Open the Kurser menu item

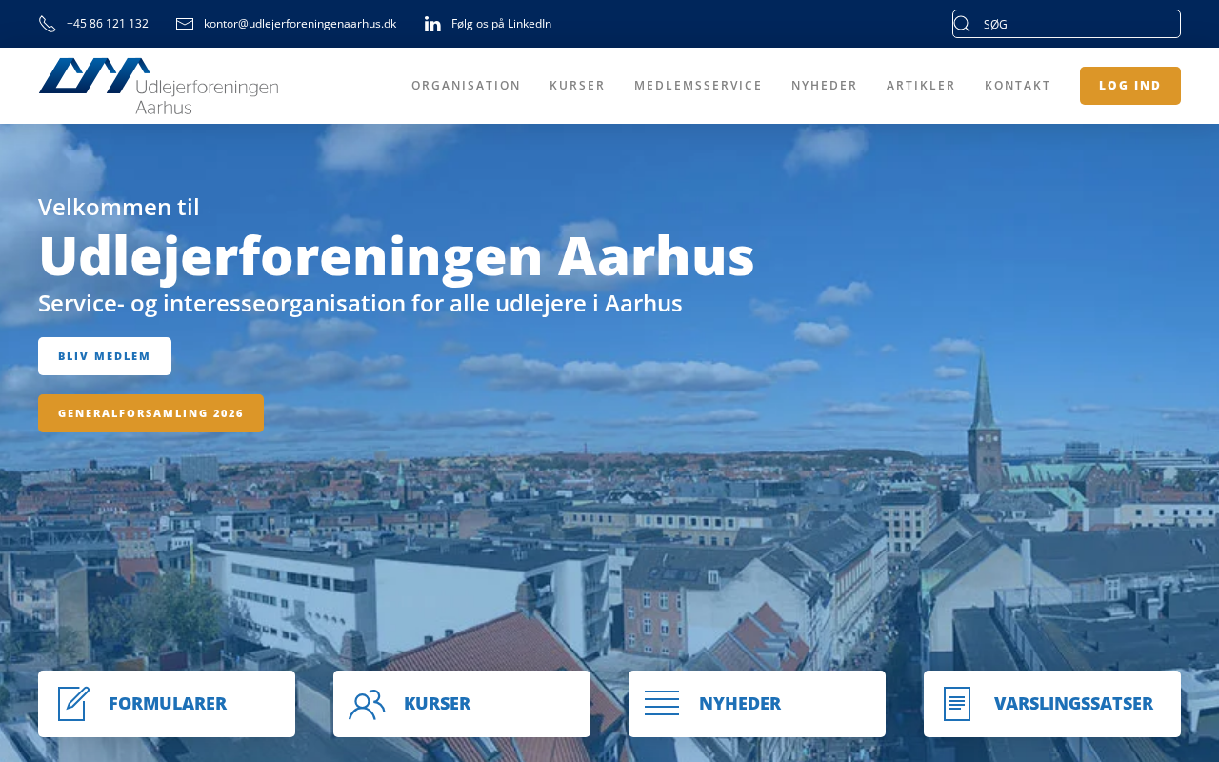click(577, 86)
